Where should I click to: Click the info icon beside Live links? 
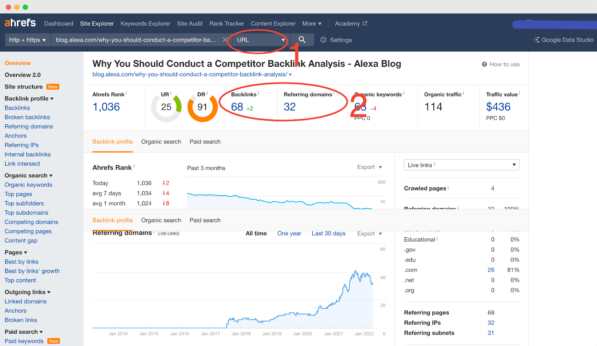pyautogui.click(x=434, y=164)
